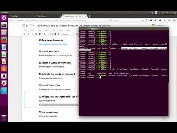Open the Amazon launcher icon

coord(4,76)
